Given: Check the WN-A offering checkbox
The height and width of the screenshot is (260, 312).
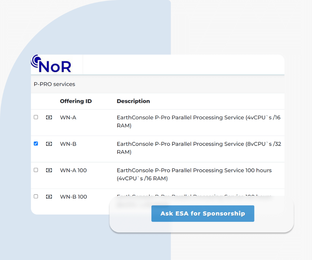Looking at the screenshot, I should [x=36, y=117].
